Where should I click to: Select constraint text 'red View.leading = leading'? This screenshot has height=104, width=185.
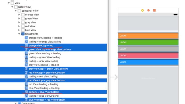click(44, 84)
